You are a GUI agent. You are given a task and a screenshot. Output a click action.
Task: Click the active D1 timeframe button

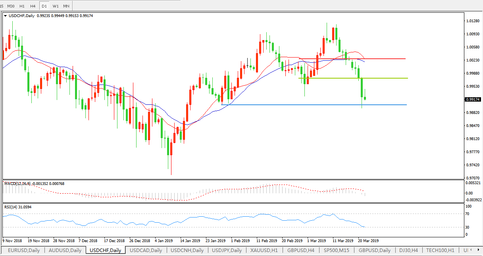(x=44, y=6)
